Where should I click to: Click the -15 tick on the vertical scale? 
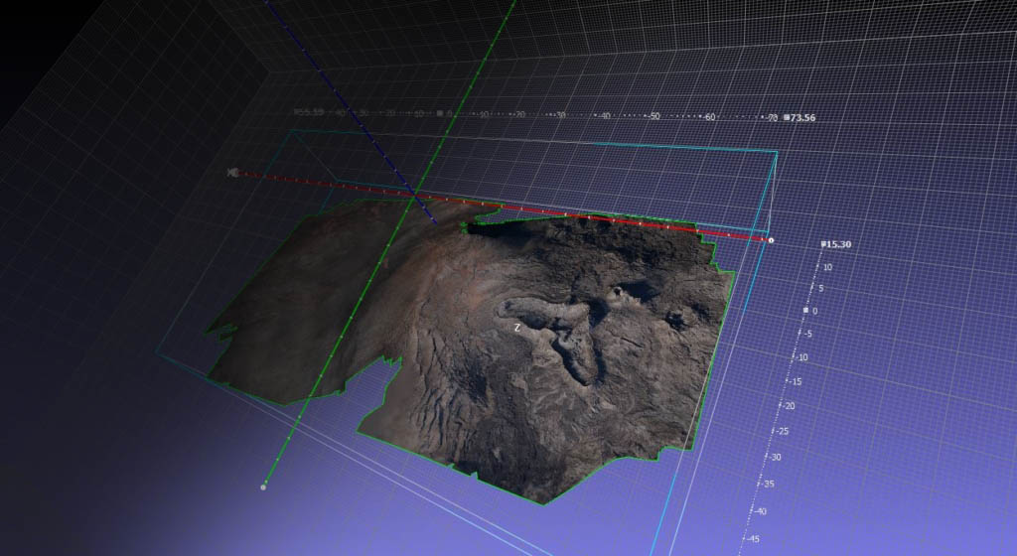796,381
